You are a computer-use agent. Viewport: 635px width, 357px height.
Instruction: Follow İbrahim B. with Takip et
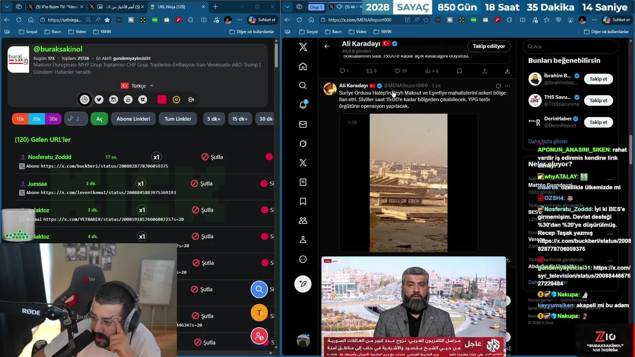tap(598, 79)
